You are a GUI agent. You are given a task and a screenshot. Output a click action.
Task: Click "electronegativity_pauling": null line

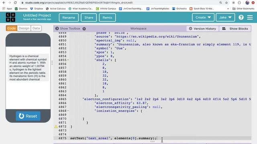tap(128, 107)
